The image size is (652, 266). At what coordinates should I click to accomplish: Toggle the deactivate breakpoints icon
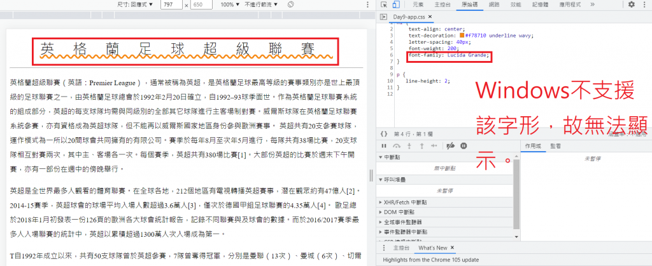tap(450, 146)
